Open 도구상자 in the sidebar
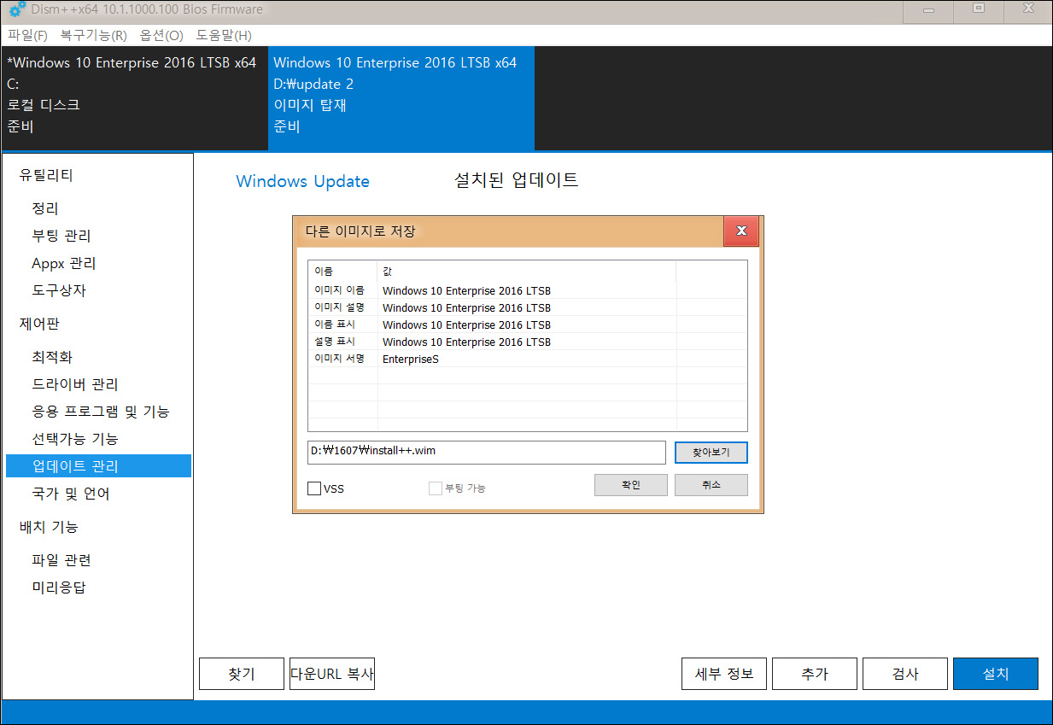 pos(59,290)
